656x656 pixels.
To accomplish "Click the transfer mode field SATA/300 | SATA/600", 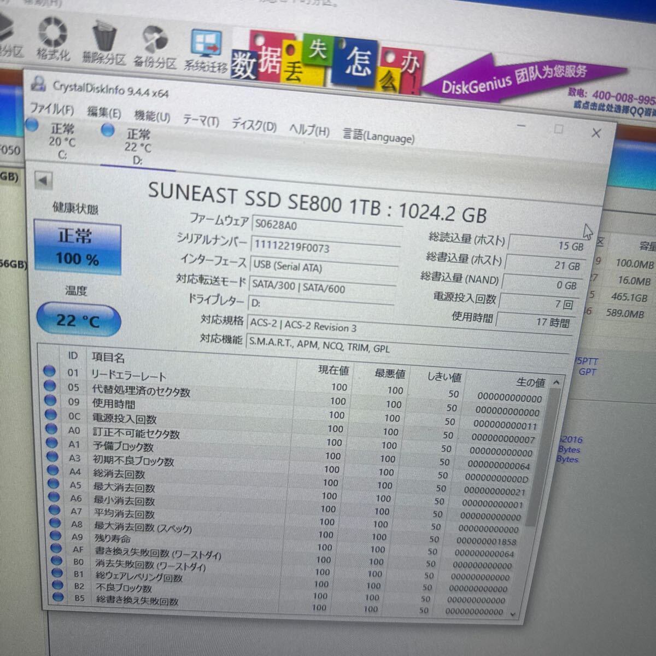I will 322,288.
